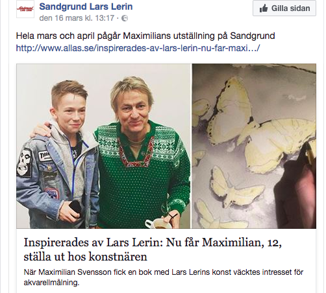Click the globe public visibility icon
Image resolution: width=326 pixels, height=293 pixels.
pyautogui.click(x=125, y=18)
